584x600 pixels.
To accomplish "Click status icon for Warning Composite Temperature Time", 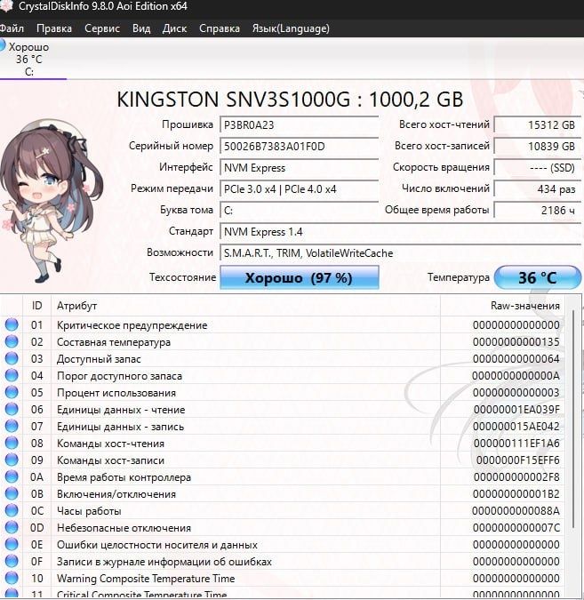I will (12, 578).
